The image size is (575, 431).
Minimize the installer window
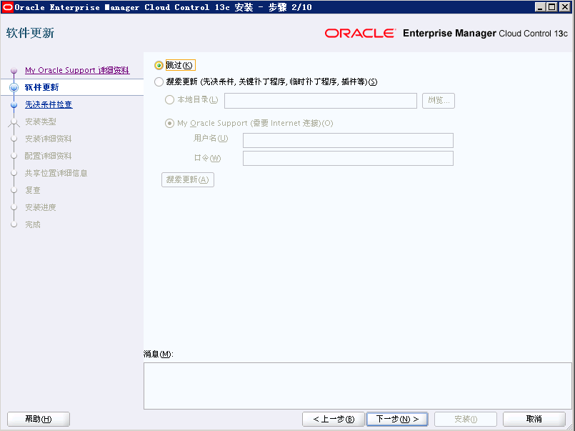(x=540, y=7)
